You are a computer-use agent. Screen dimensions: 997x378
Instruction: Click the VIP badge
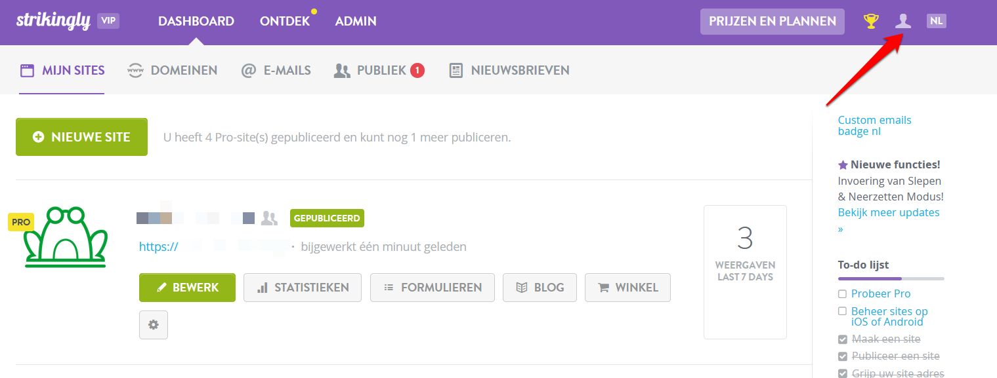(108, 21)
